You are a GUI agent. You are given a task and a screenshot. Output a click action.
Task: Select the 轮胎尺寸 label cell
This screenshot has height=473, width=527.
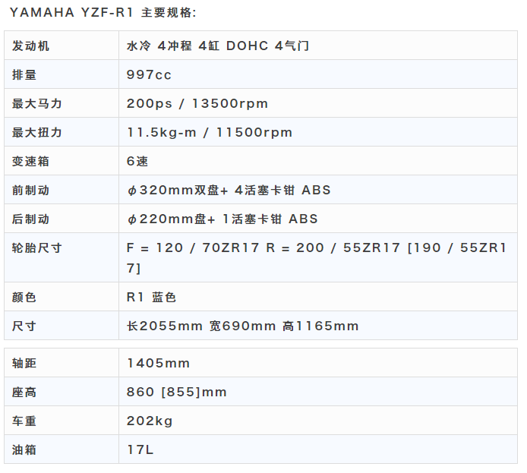[x=37, y=248]
